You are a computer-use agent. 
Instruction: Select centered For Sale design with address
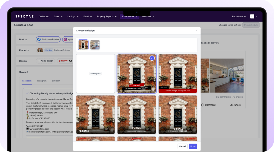(137, 115)
